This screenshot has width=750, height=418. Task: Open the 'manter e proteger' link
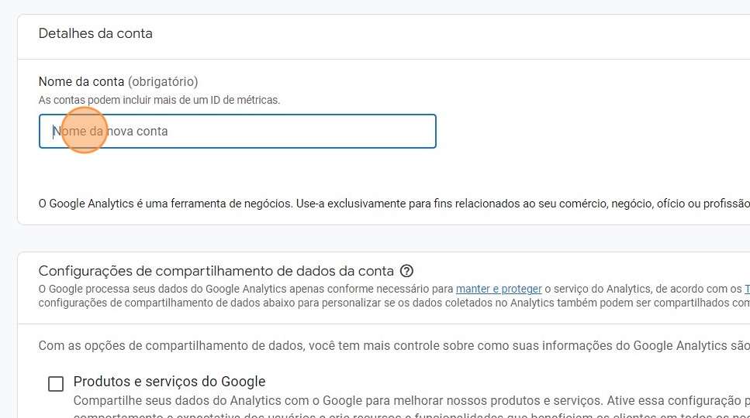click(499, 289)
